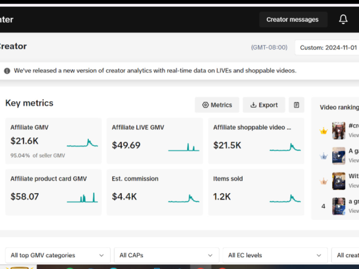Click the Creator messages button
The width and height of the screenshot is (359, 269).
(293, 19)
